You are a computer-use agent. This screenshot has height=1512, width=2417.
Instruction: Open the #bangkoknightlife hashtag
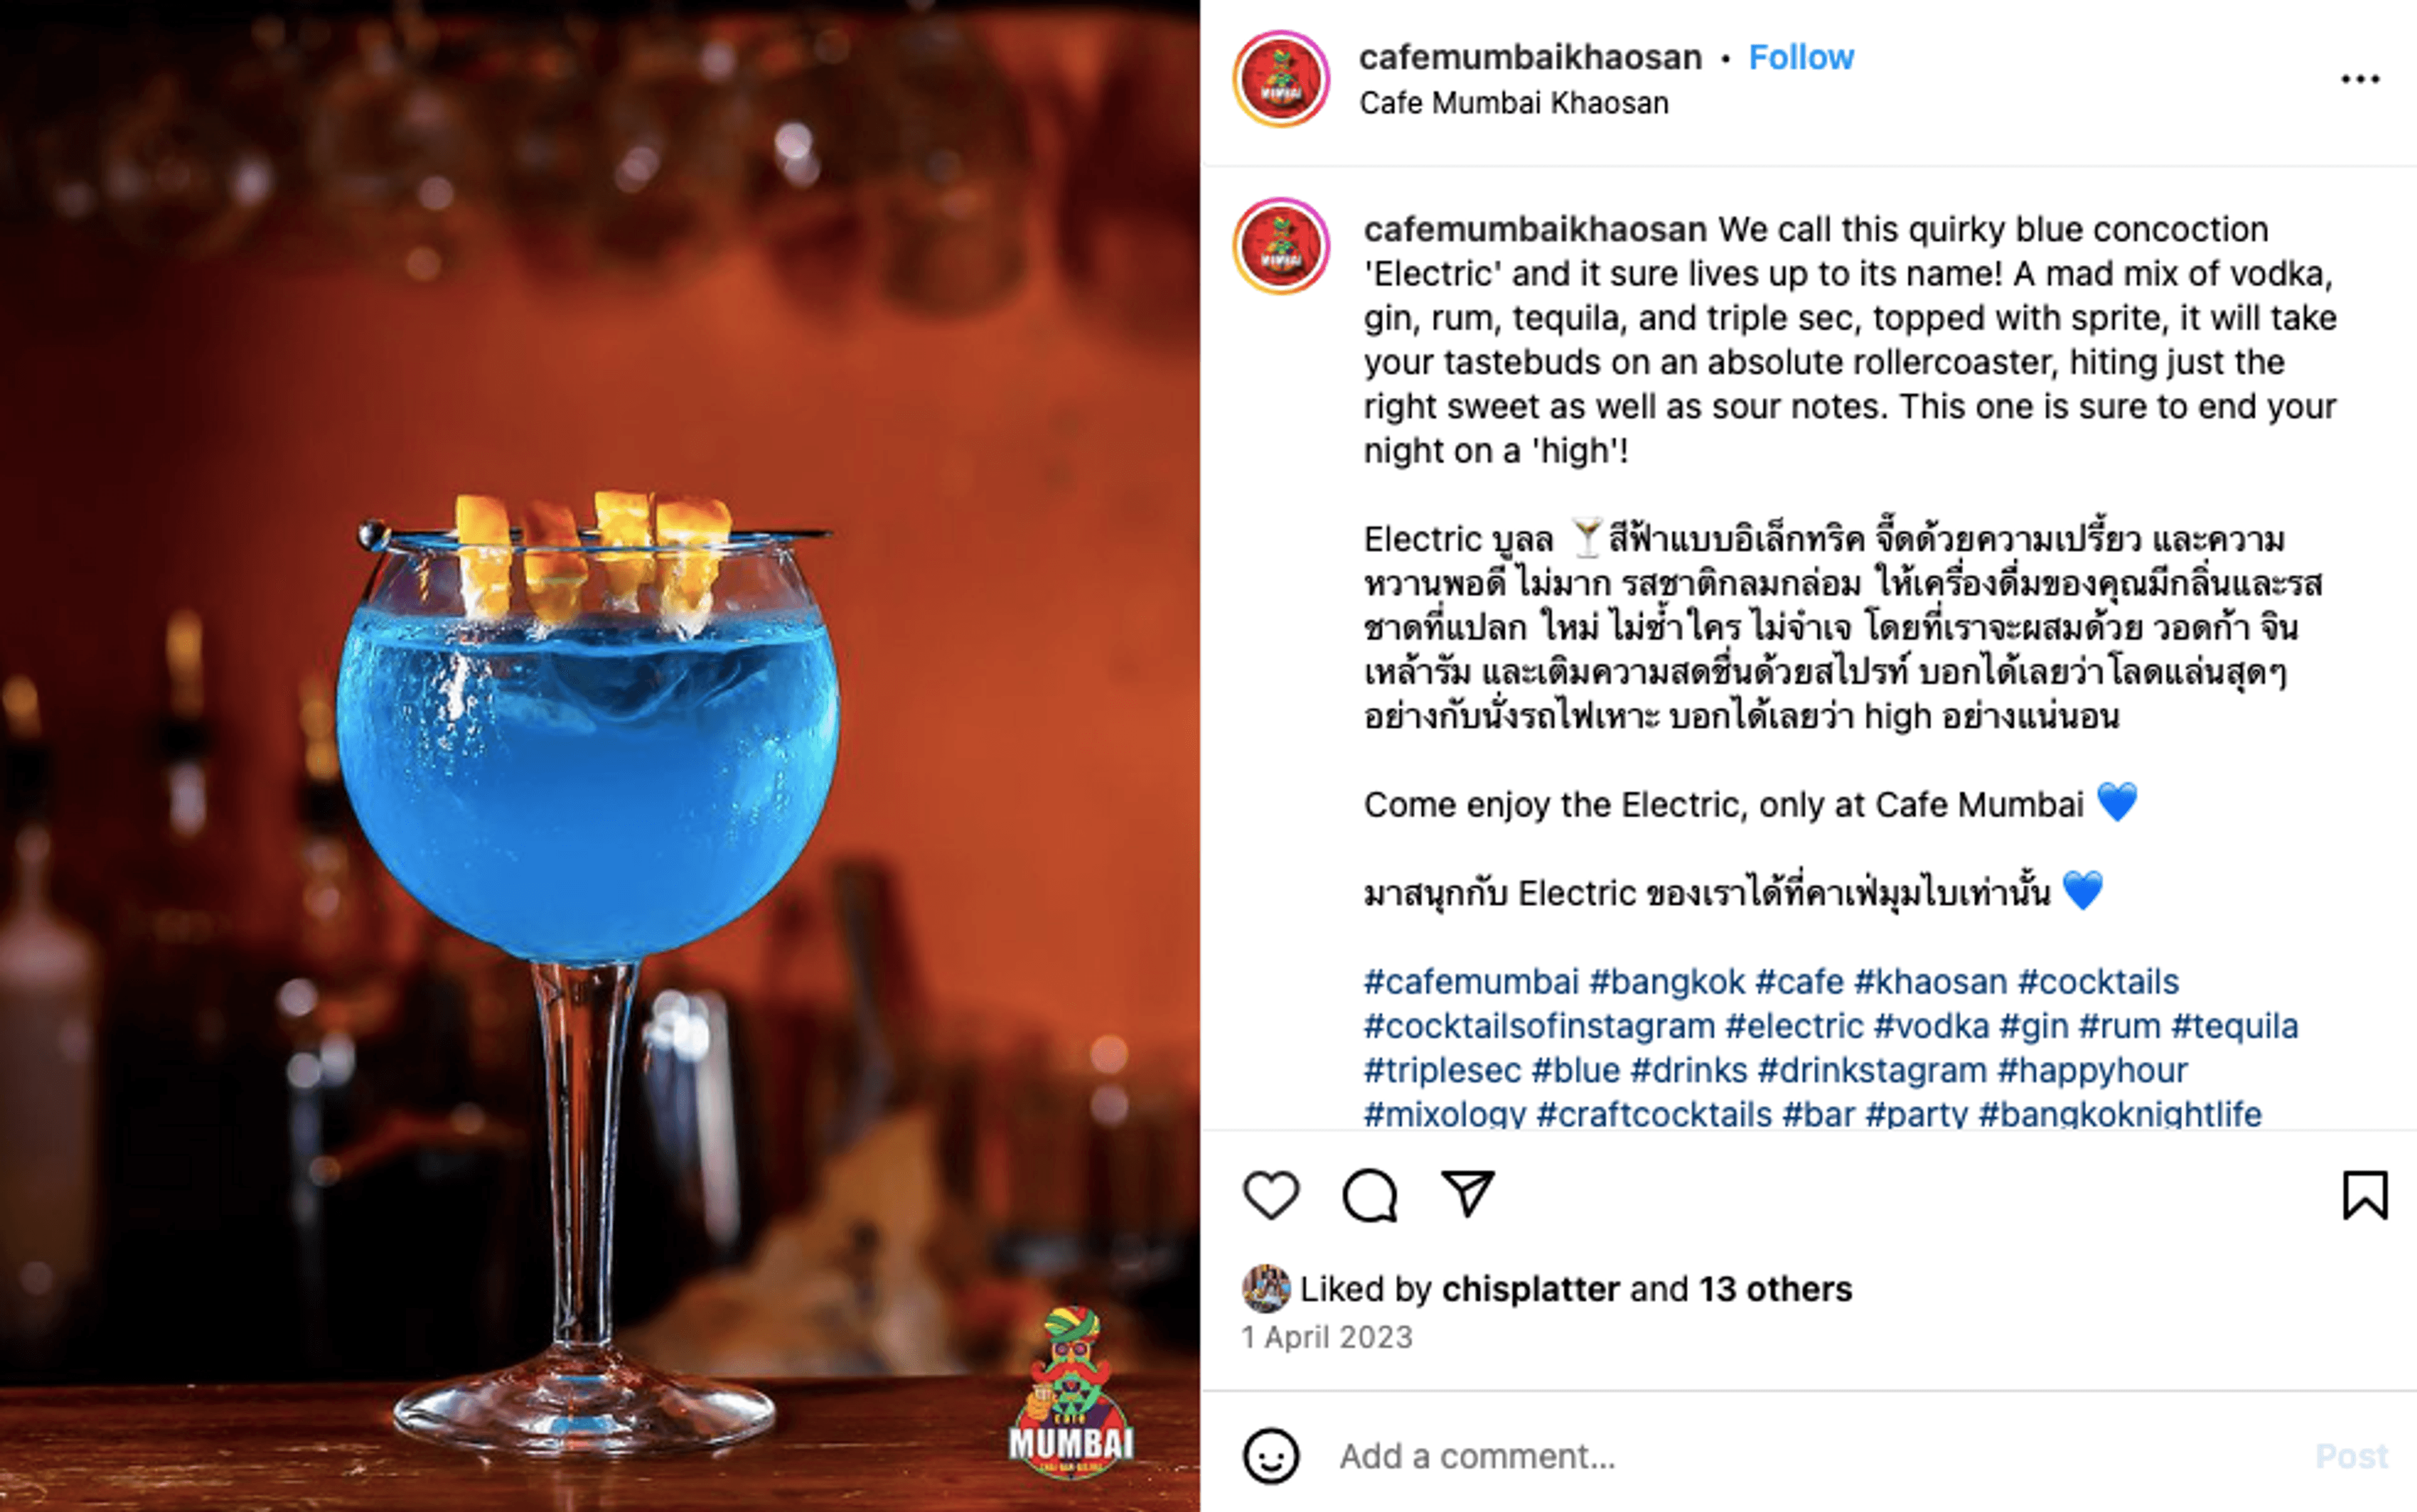coord(2120,1114)
